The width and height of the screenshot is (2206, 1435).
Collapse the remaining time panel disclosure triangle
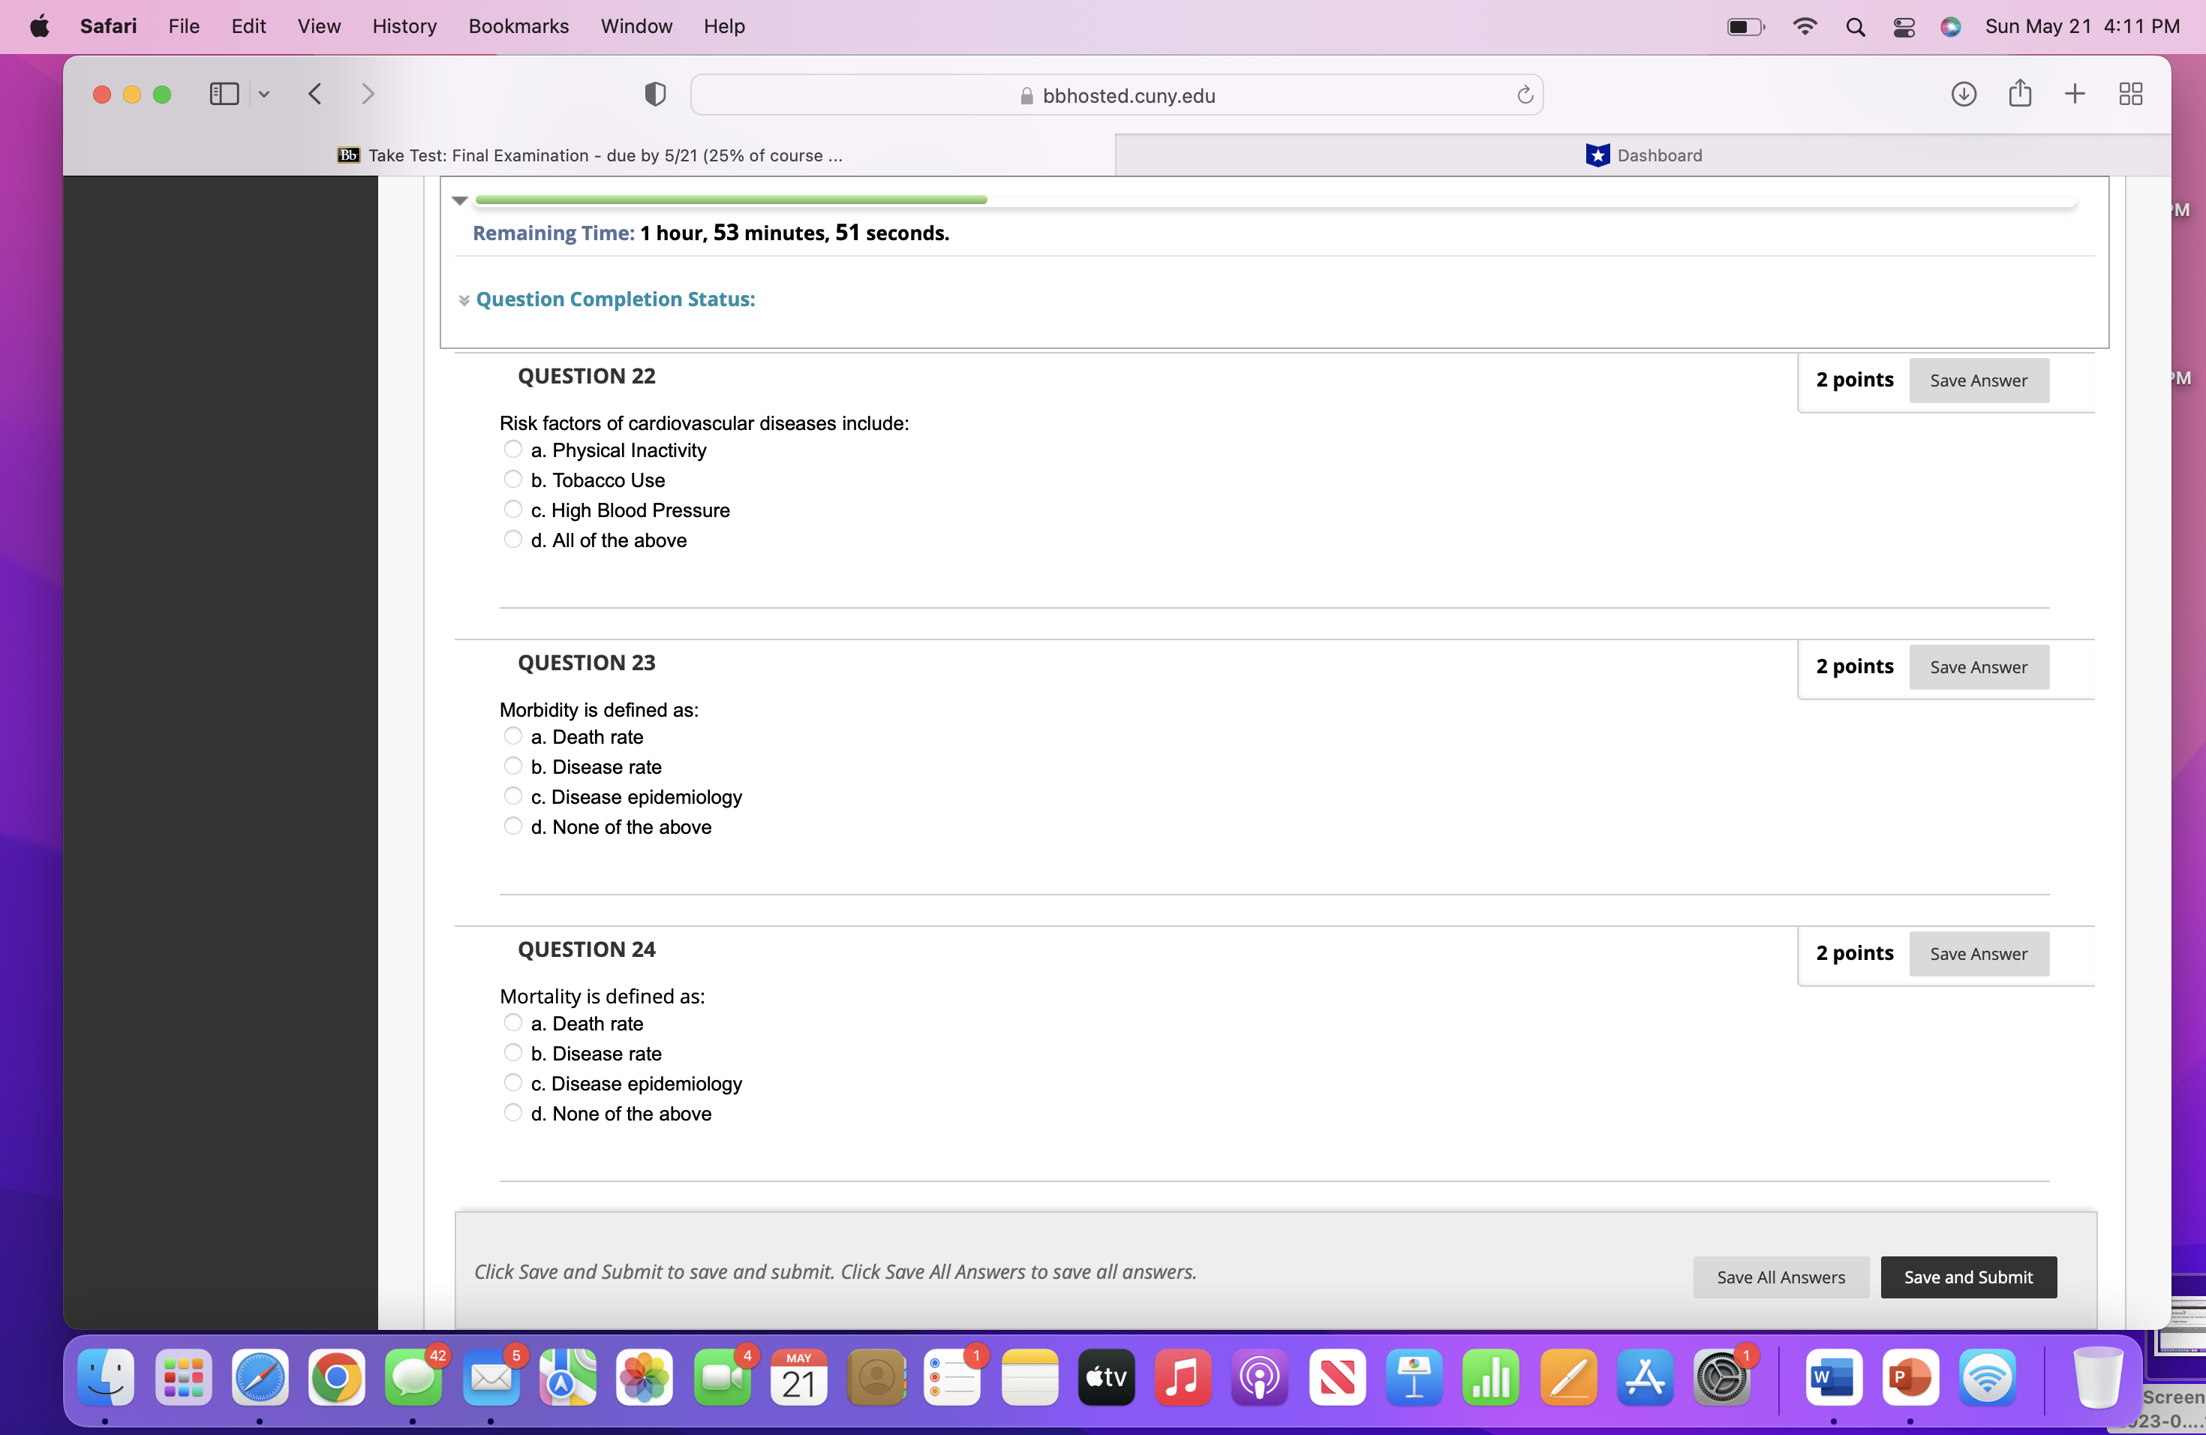coord(460,200)
